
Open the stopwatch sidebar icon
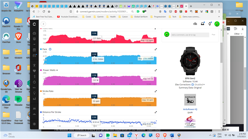pos(34,82)
